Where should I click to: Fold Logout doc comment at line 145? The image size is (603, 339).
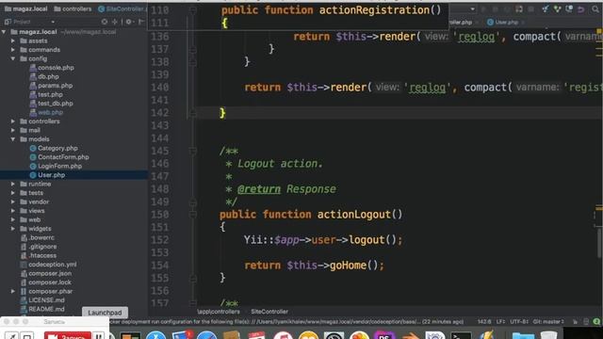[193, 151]
